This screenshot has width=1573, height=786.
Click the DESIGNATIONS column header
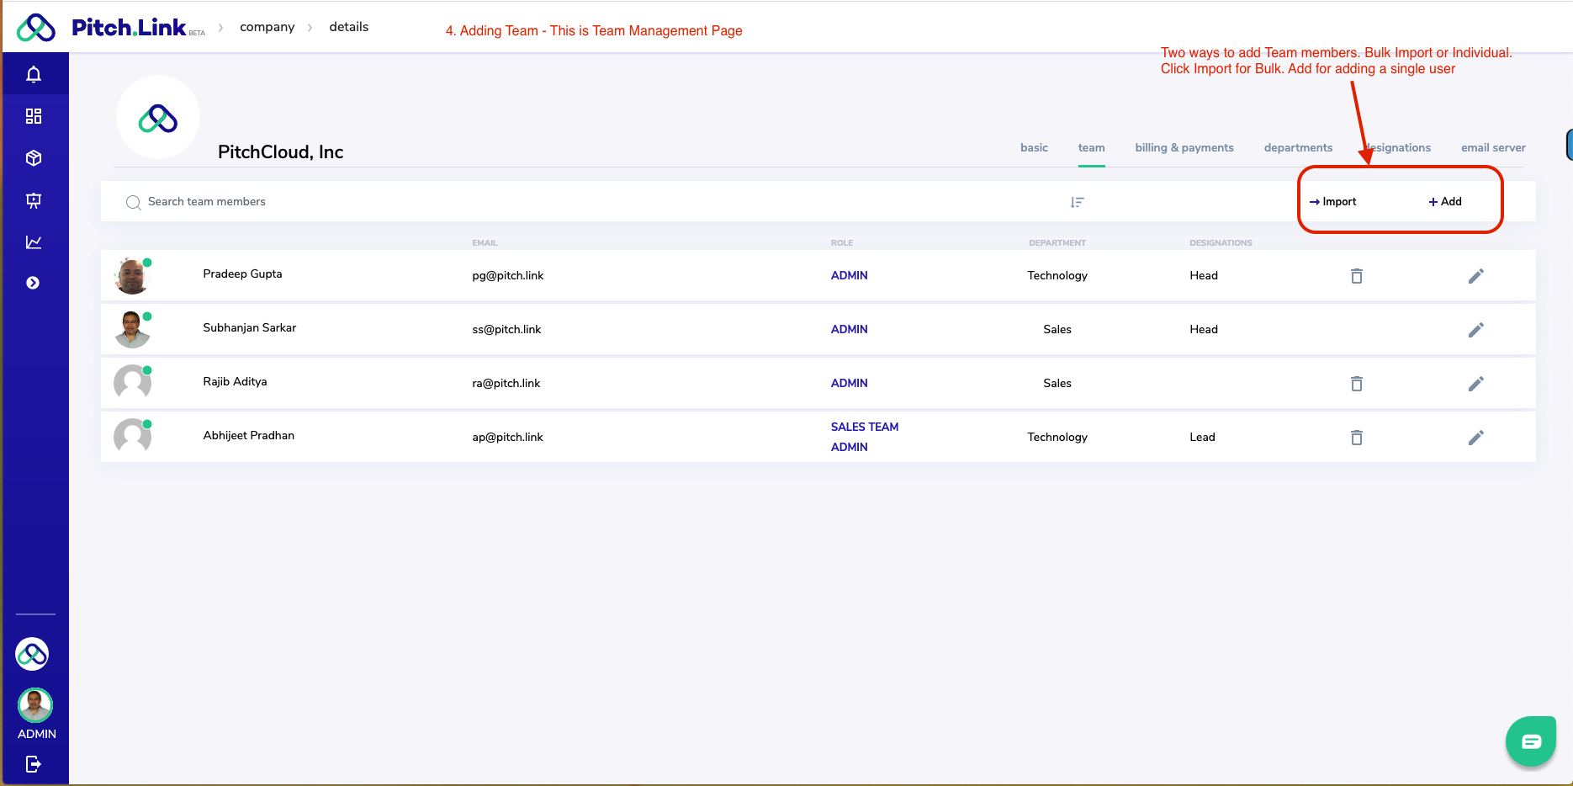[1221, 243]
